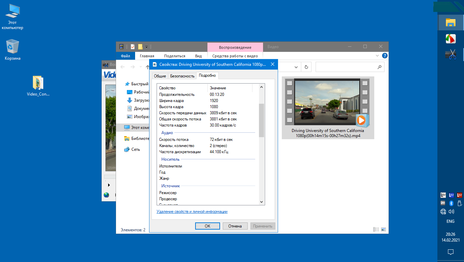Switch to details list view icon
Viewport: 464px width, 262px height.
376,230
